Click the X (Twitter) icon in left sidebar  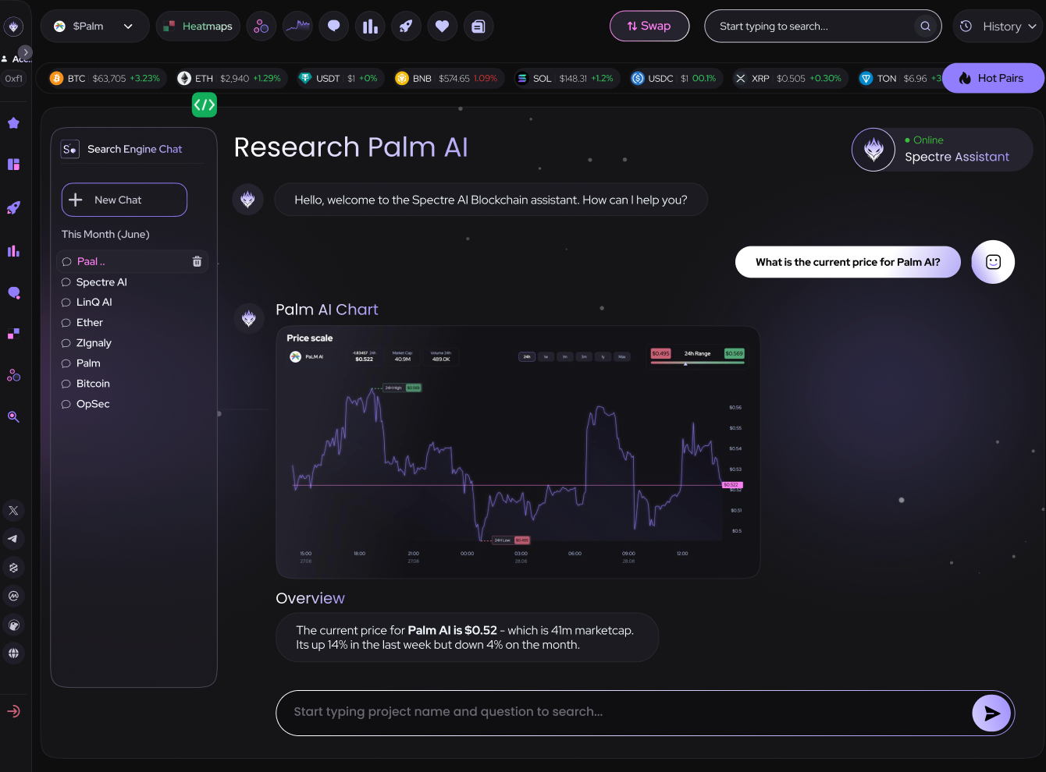click(x=13, y=510)
